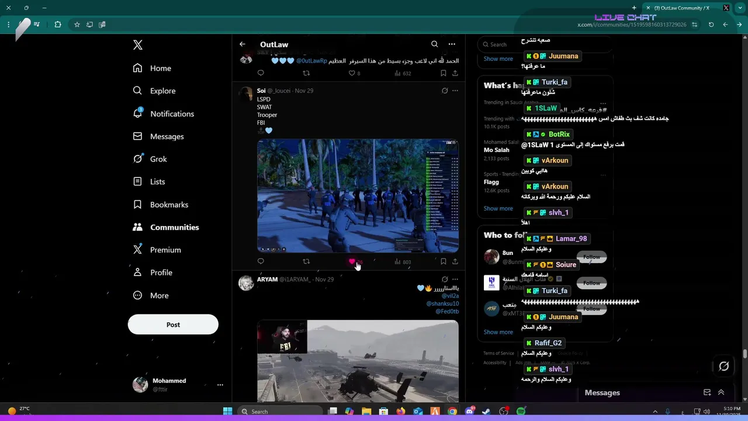This screenshot has width=748, height=421.
Task: Toggle microphone icon in system tray
Action: click(x=668, y=412)
